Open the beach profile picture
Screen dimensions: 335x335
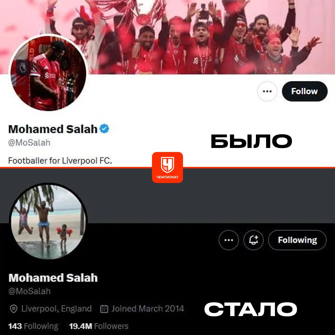[x=48, y=221]
